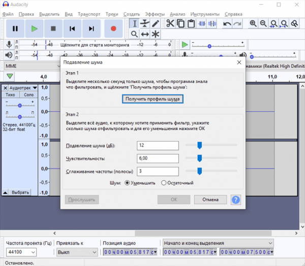
Task: Open the 'Файл' menu
Action: pos(8,14)
